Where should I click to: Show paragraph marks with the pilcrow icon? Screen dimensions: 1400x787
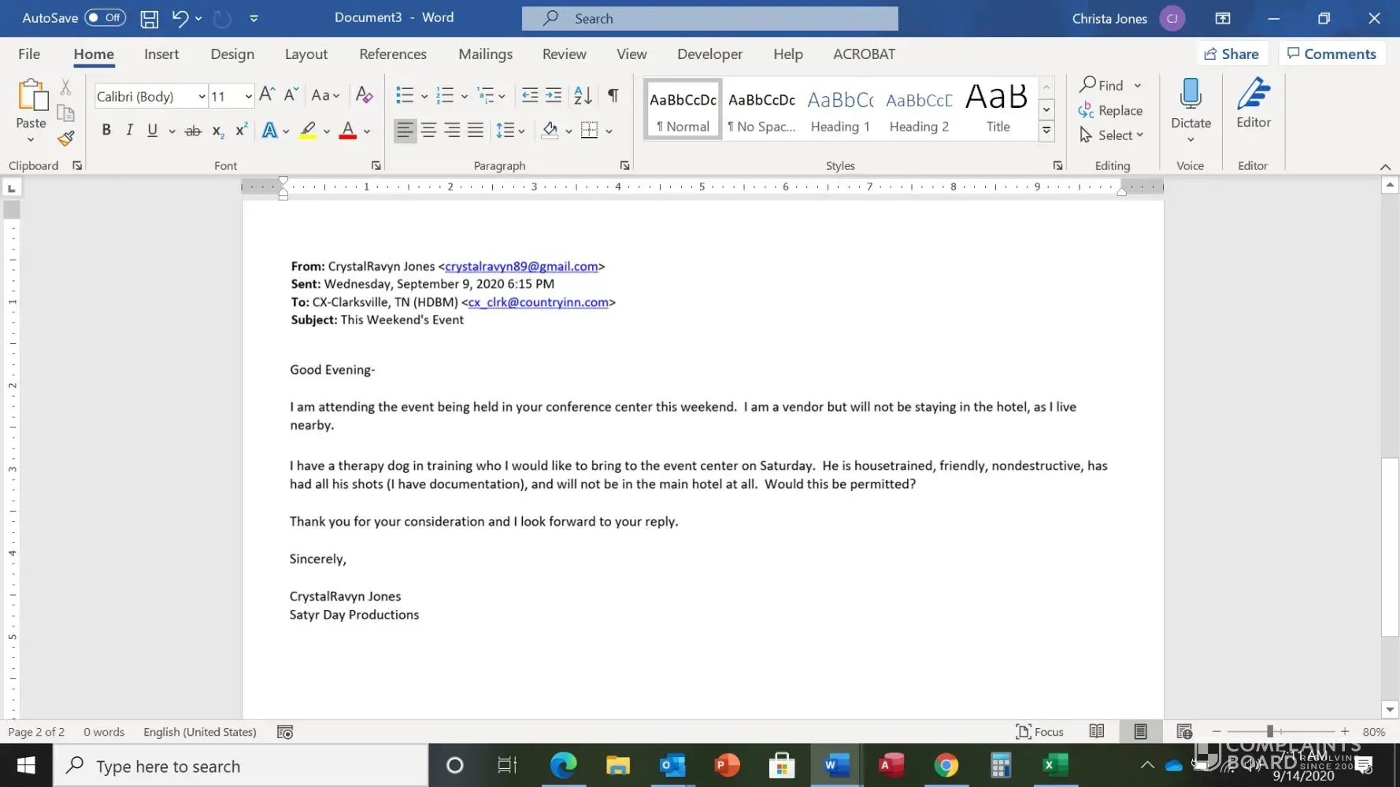(613, 95)
